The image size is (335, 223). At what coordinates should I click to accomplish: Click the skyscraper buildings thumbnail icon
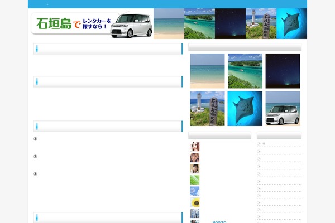(195, 214)
